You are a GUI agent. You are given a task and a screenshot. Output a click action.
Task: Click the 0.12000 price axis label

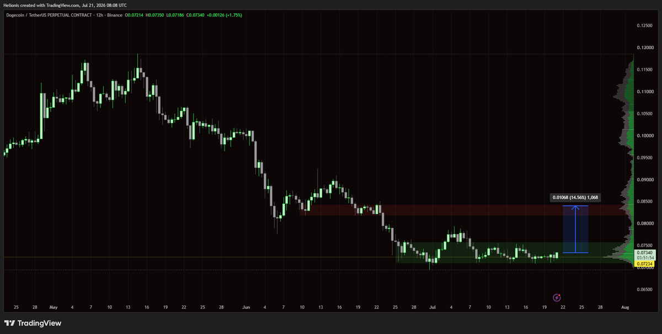point(645,47)
